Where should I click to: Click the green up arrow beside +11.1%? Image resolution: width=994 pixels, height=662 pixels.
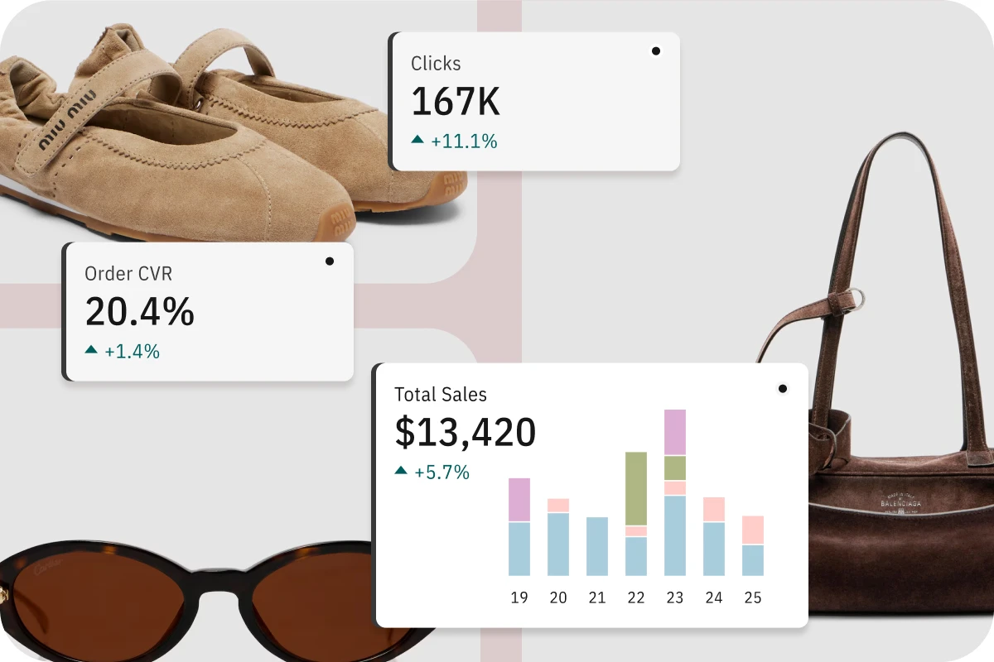pyautogui.click(x=417, y=140)
